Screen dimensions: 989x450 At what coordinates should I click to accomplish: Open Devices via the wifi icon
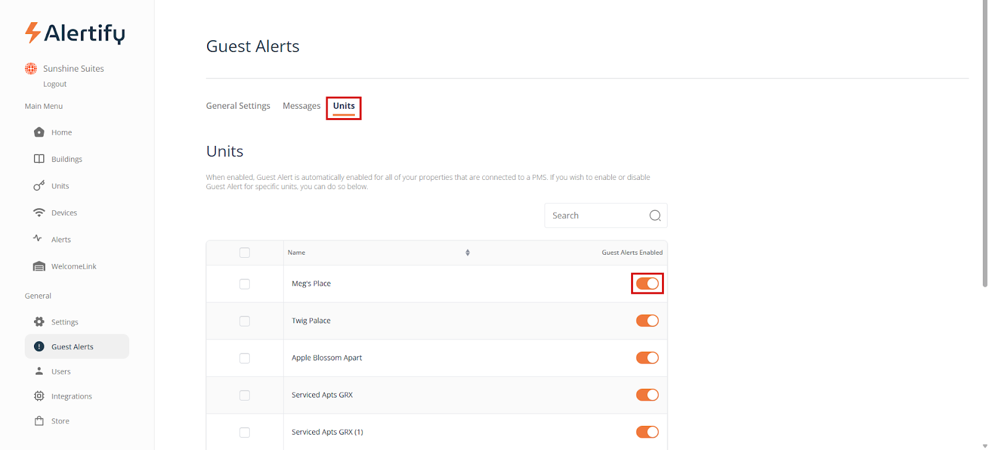39,213
